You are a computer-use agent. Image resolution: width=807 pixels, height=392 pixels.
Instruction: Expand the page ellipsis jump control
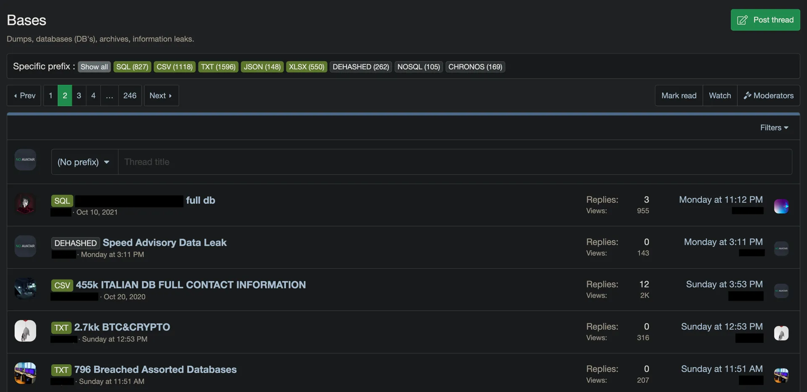click(x=109, y=96)
